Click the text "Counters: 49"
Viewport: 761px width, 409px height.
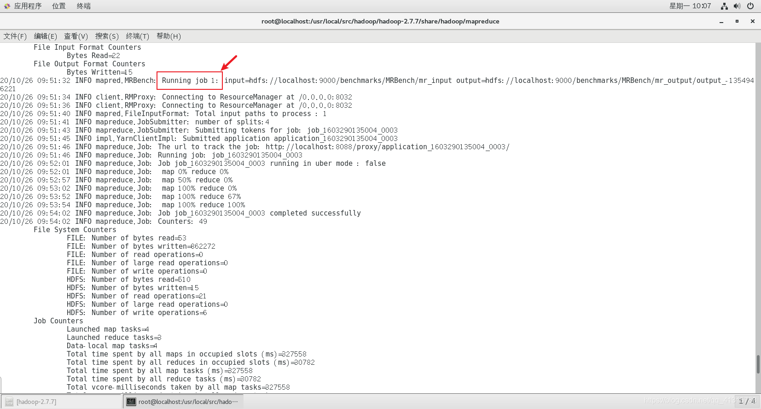182,222
